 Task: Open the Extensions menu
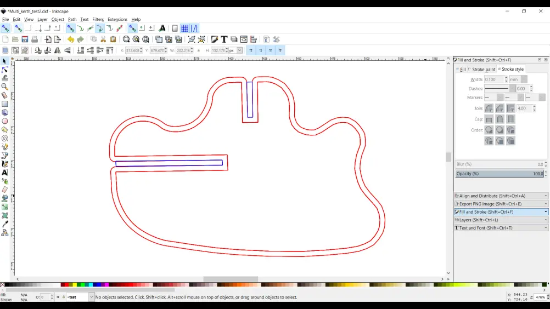pyautogui.click(x=117, y=20)
